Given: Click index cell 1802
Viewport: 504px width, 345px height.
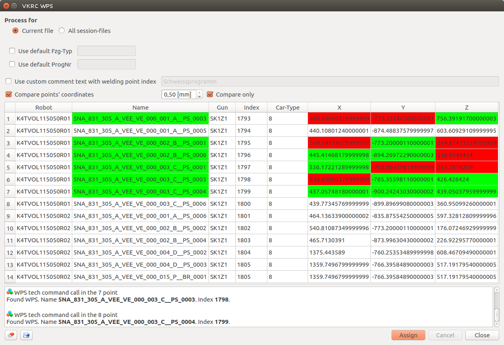Looking at the screenshot, I should pyautogui.click(x=252, y=228).
